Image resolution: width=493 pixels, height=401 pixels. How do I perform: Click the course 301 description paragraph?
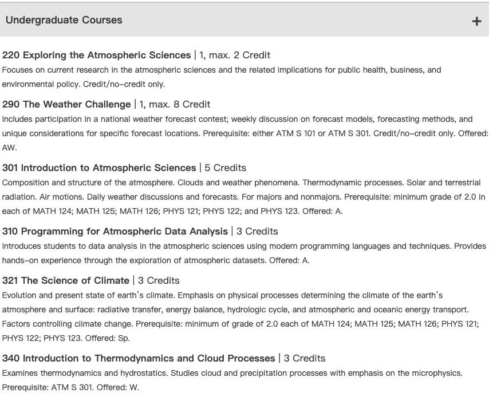click(x=243, y=196)
